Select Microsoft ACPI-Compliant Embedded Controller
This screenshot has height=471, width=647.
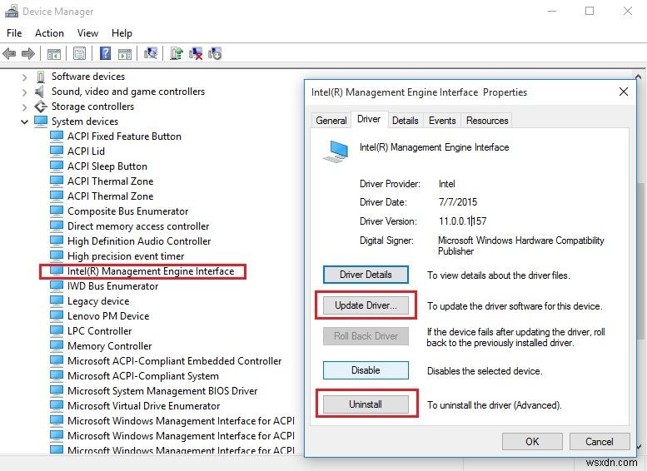[175, 361]
